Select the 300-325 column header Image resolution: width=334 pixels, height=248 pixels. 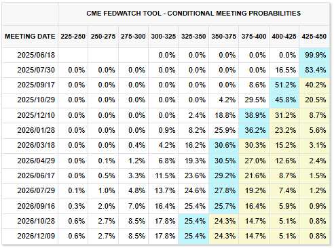pyautogui.click(x=164, y=37)
